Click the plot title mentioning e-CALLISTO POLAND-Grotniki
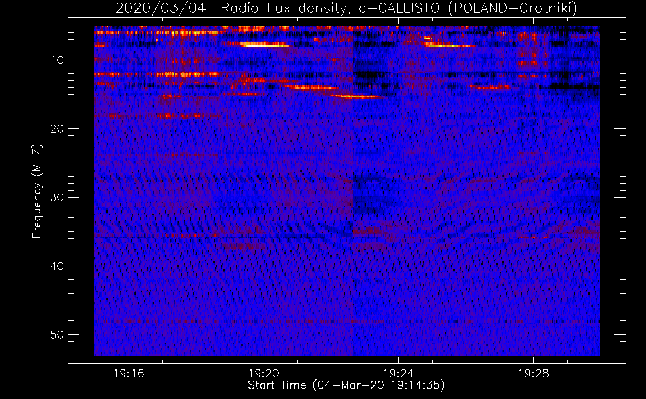Viewport: 646px width, 399px height. [346, 8]
